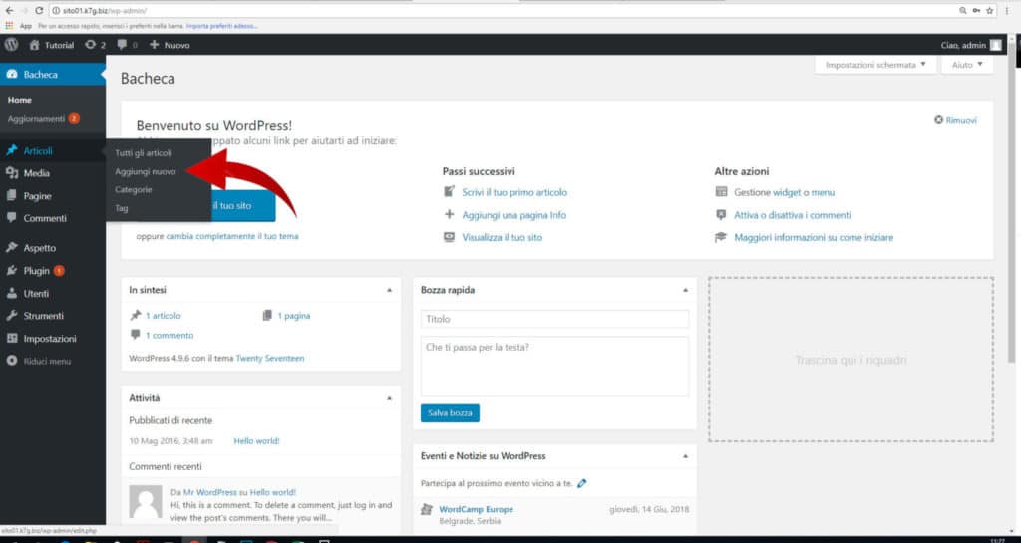Open Impostazioni settings in sidebar

(x=49, y=339)
